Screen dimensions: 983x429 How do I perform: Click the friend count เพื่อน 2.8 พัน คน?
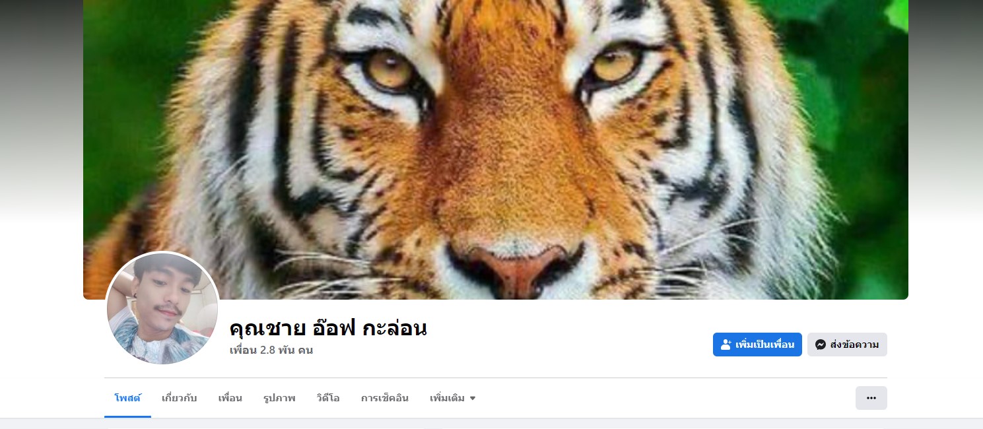pos(271,350)
